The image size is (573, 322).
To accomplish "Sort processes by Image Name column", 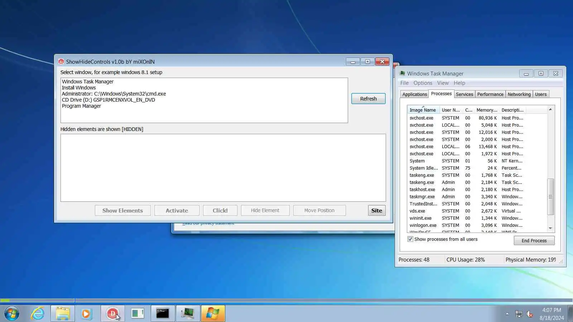I will (423, 110).
